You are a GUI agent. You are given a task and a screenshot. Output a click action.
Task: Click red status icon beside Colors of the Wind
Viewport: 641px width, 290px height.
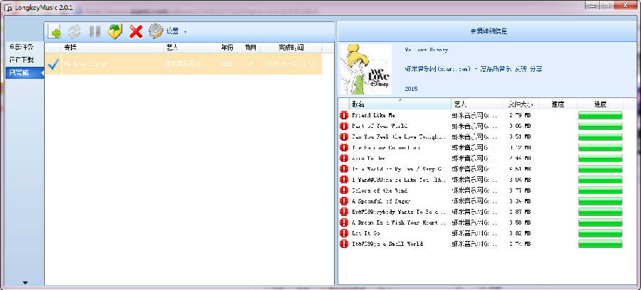click(x=344, y=190)
